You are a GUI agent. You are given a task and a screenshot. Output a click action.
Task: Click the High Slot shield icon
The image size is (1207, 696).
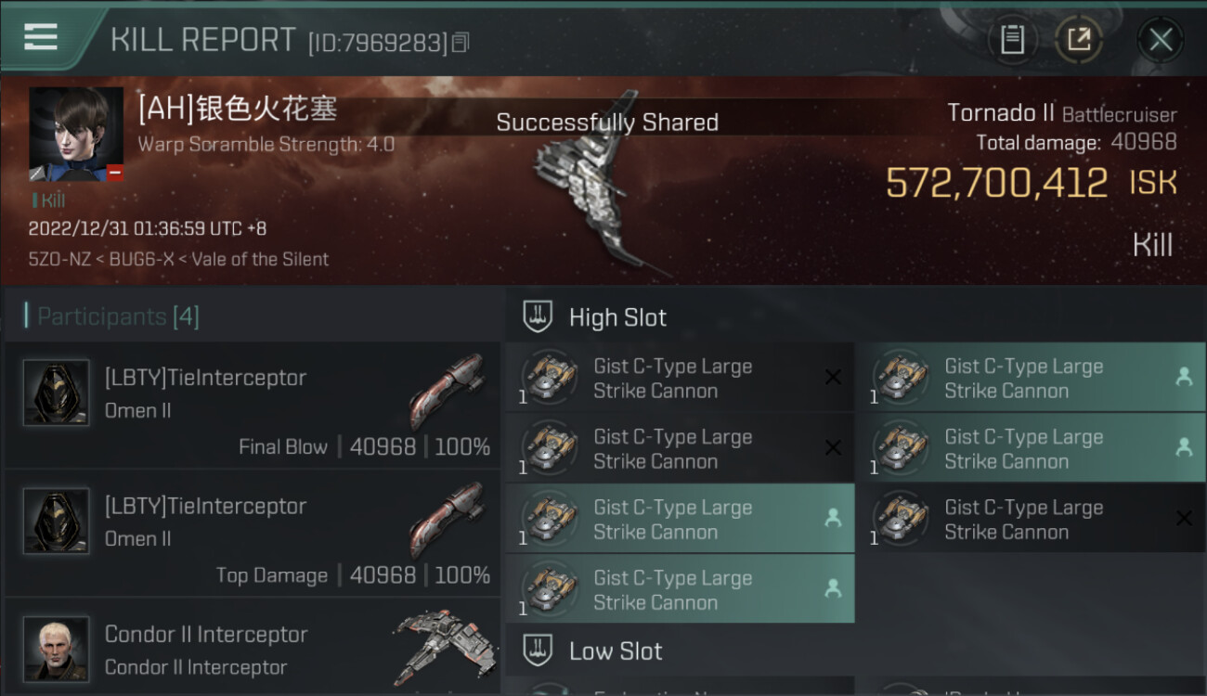[x=539, y=316]
